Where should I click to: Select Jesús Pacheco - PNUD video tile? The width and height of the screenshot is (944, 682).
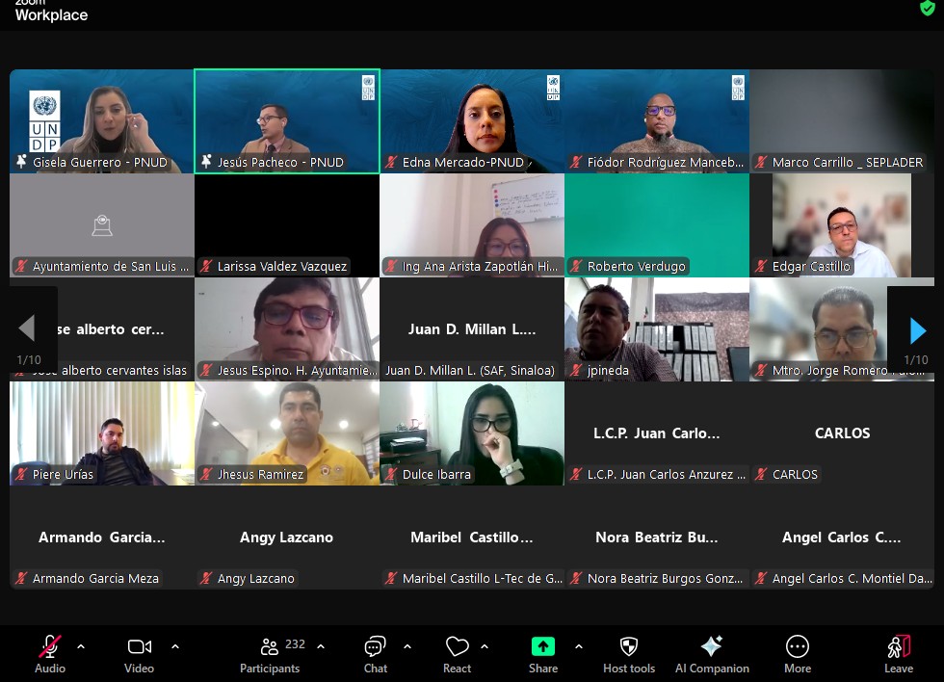(287, 121)
